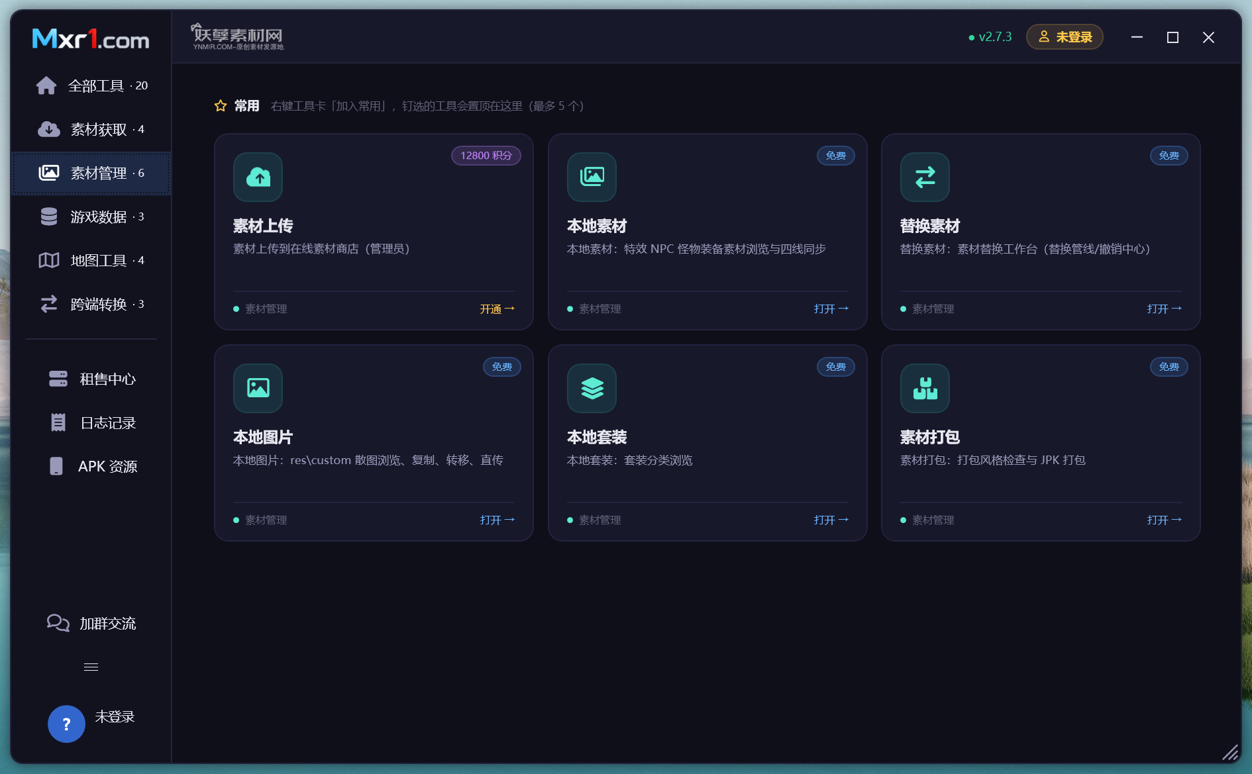Image resolution: width=1252 pixels, height=774 pixels.
Task: Click the server icon beside 租售中心
Action: 58,379
